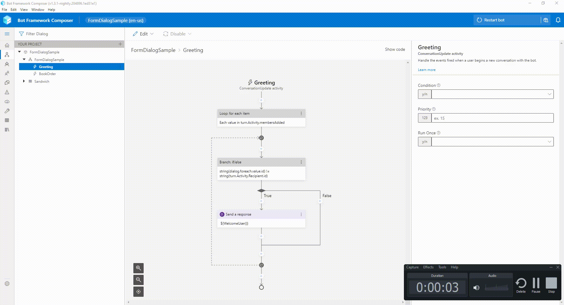Click the Restart bot button
This screenshot has height=305, width=564.
[494, 20]
